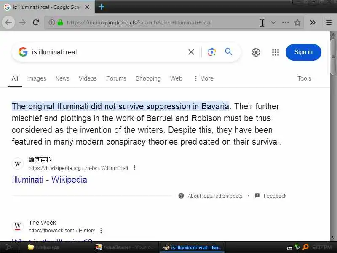
Task: Click theweek.com History URL
Action: 62,231
